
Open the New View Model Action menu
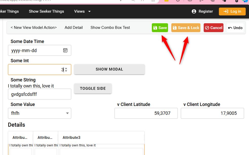click(x=34, y=28)
